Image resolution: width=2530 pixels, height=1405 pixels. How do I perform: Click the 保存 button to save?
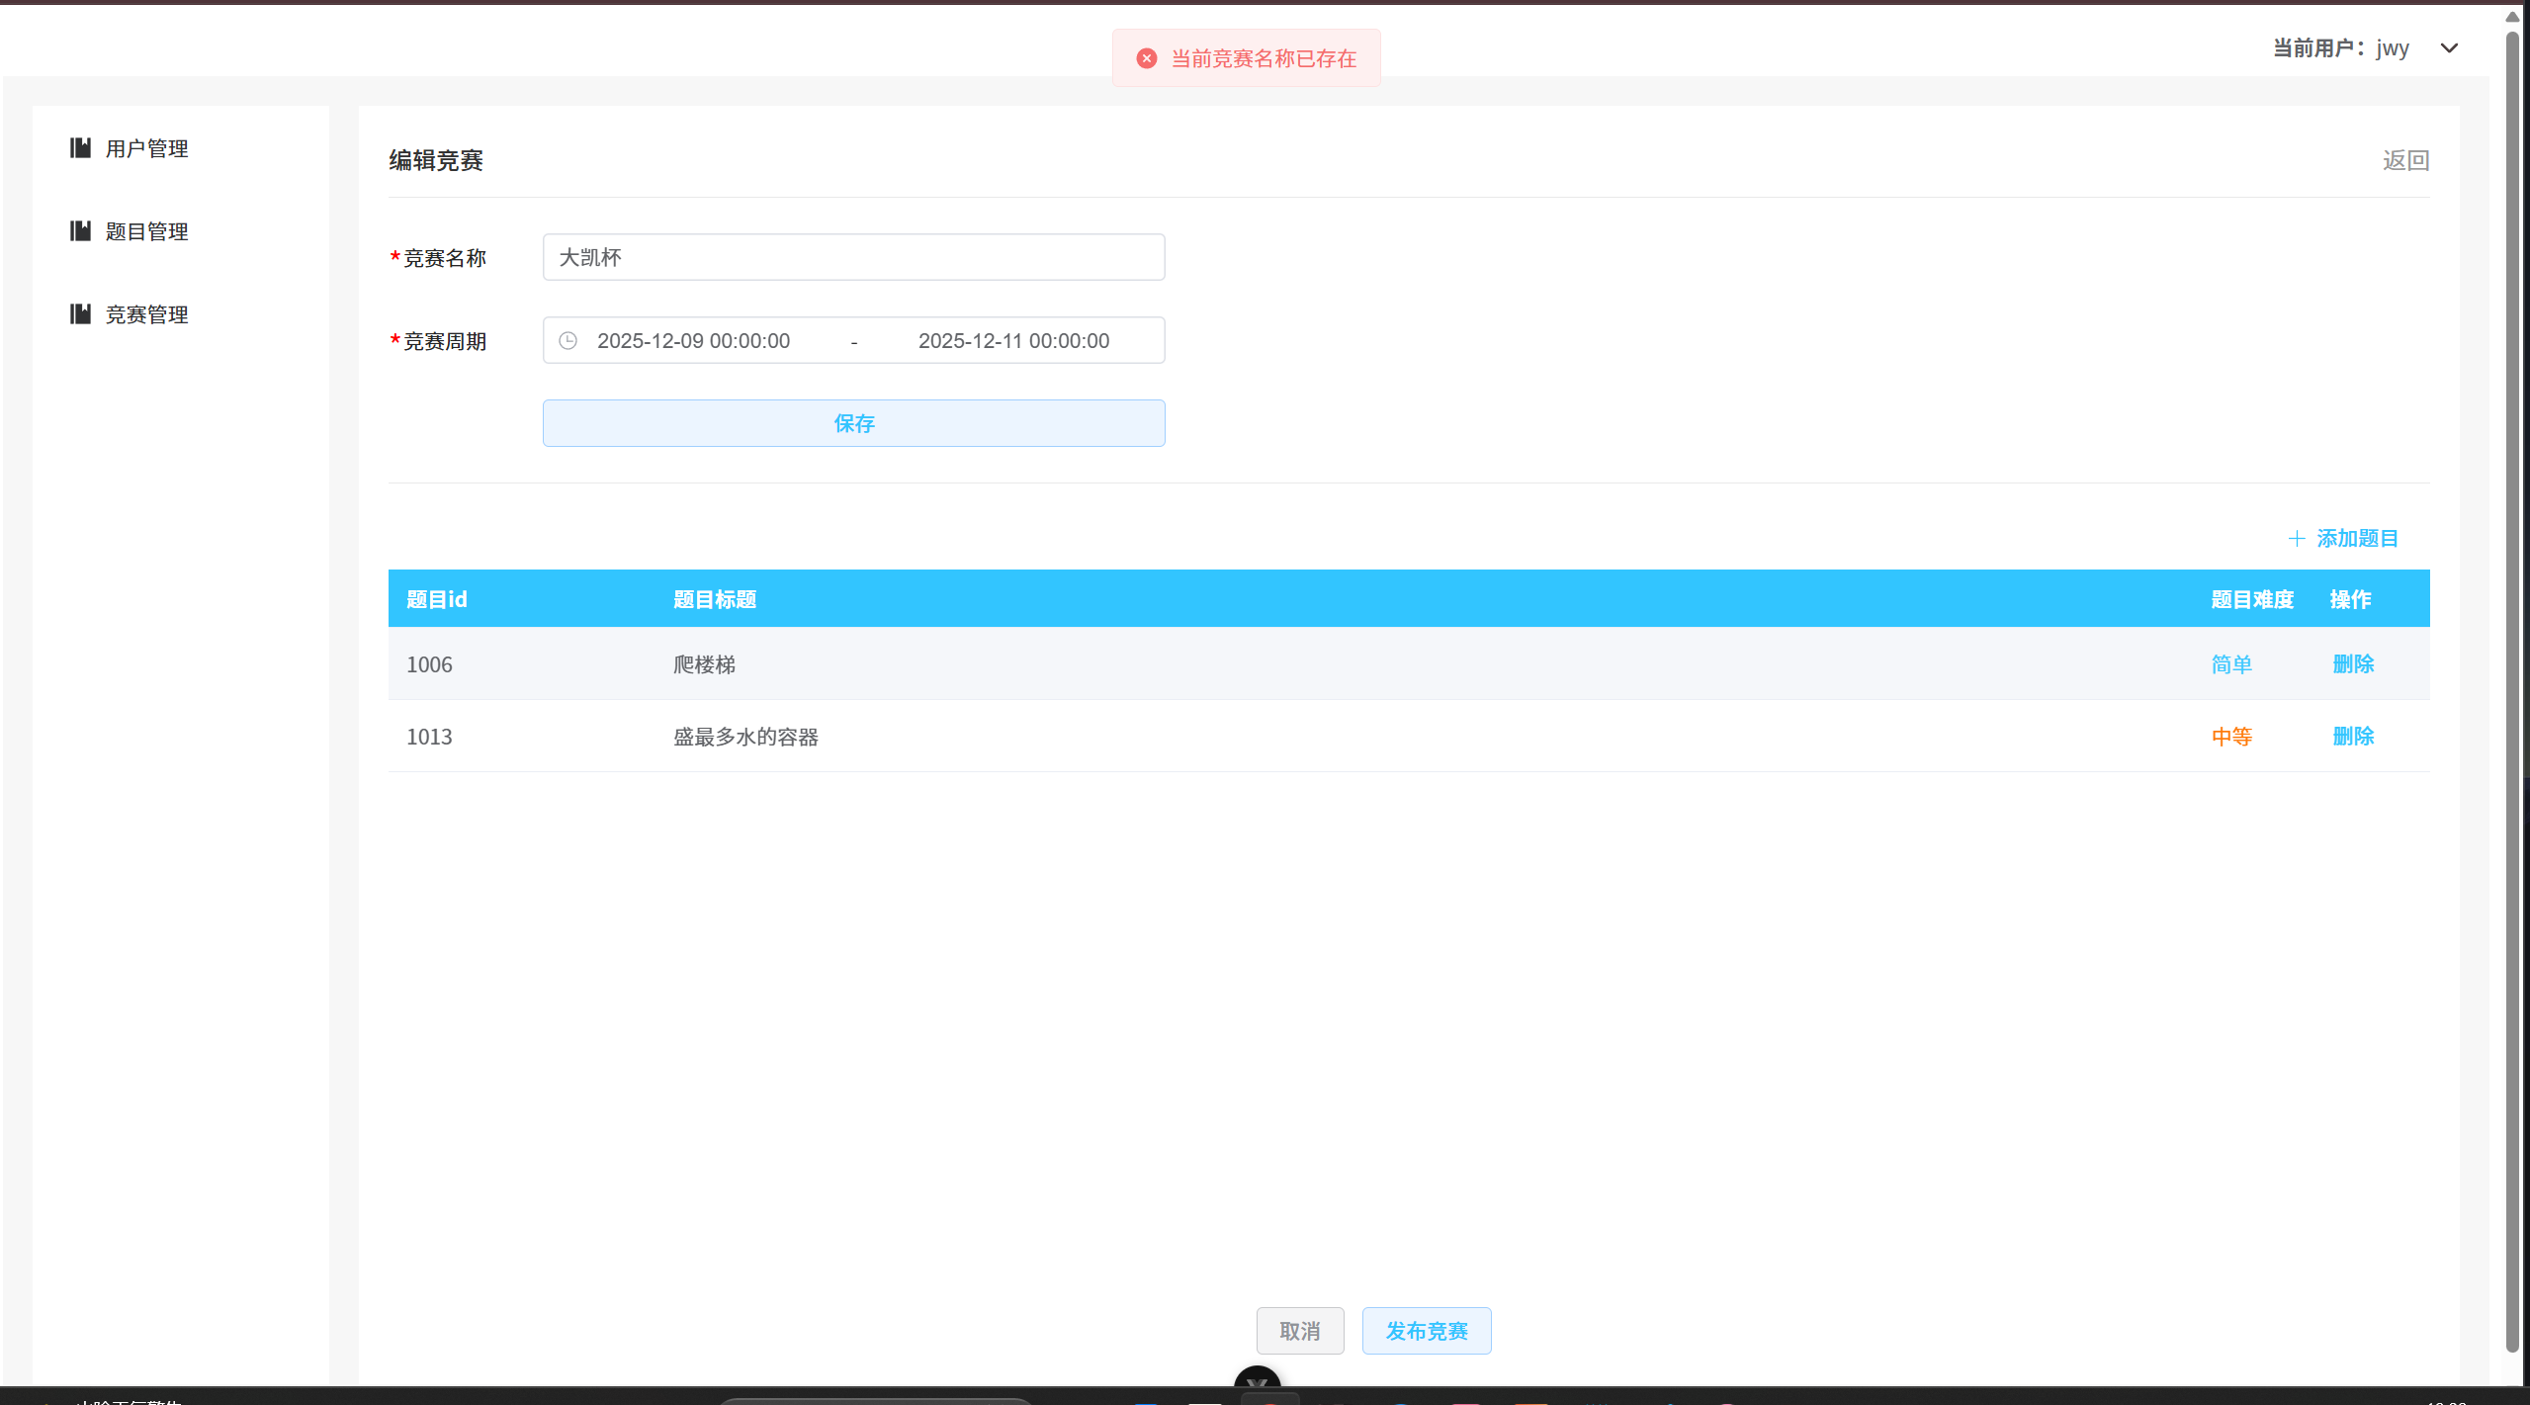pos(852,422)
